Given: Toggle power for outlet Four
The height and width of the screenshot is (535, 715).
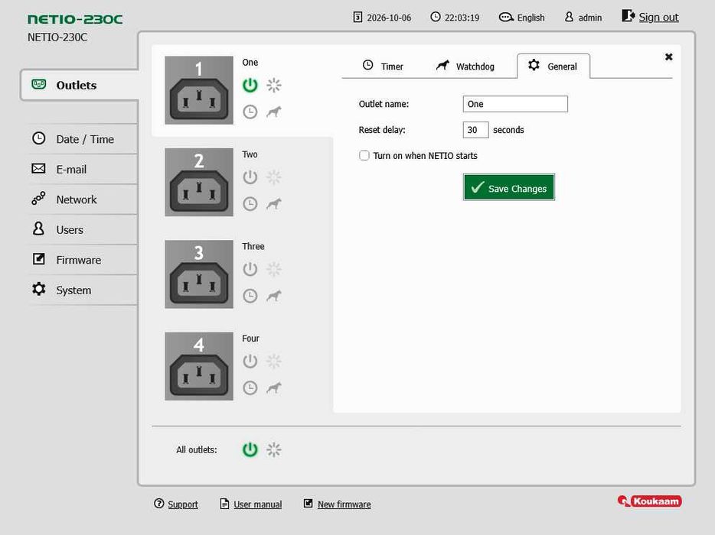Looking at the screenshot, I should pos(250,361).
